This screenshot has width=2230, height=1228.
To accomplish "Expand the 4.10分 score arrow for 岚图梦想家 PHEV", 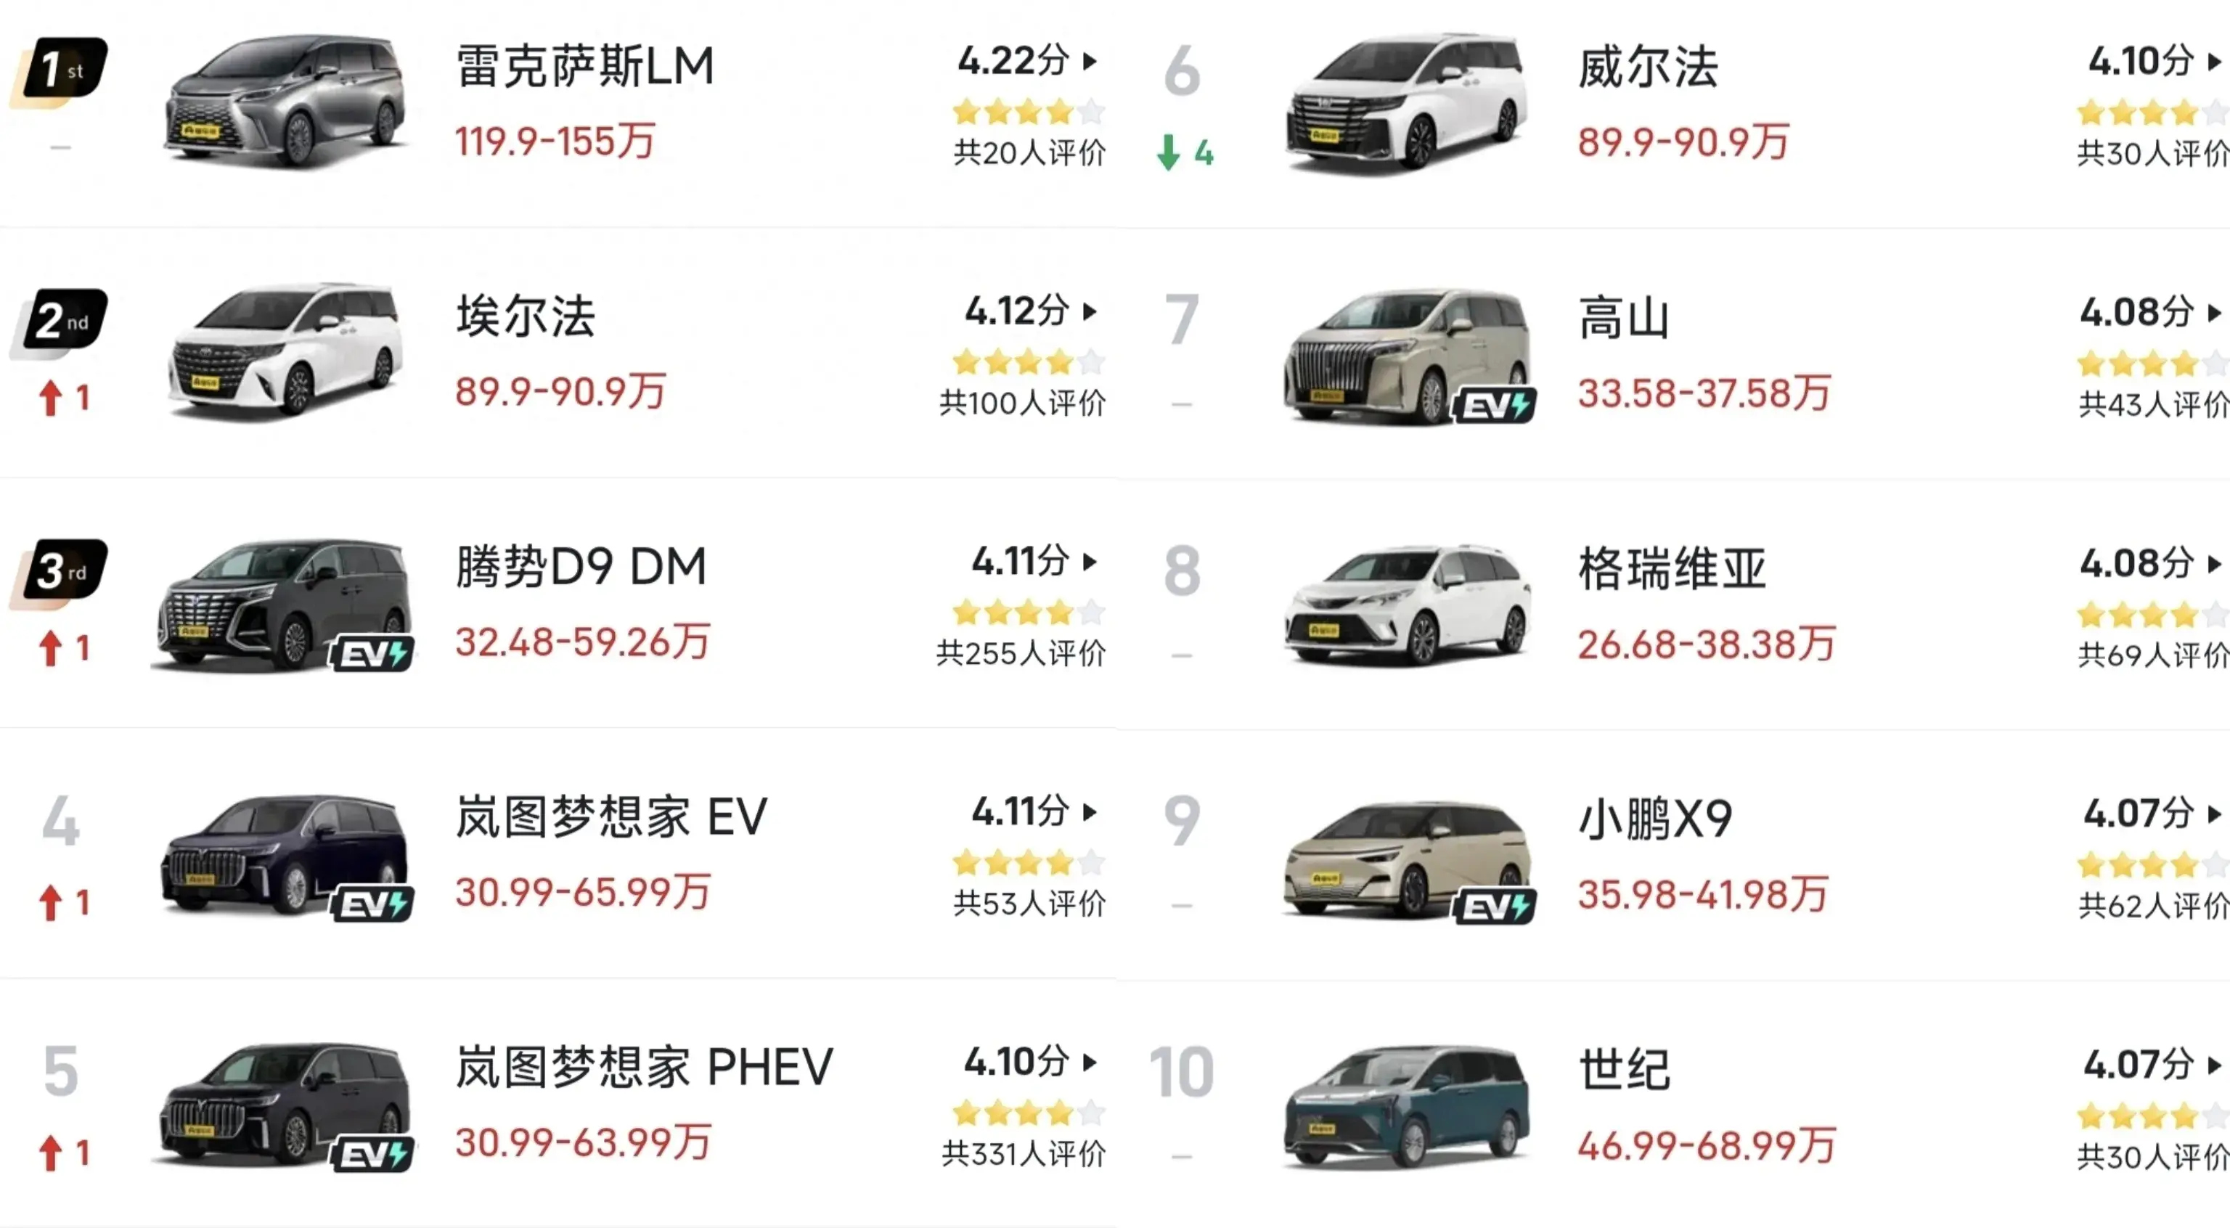I will coord(1091,1062).
